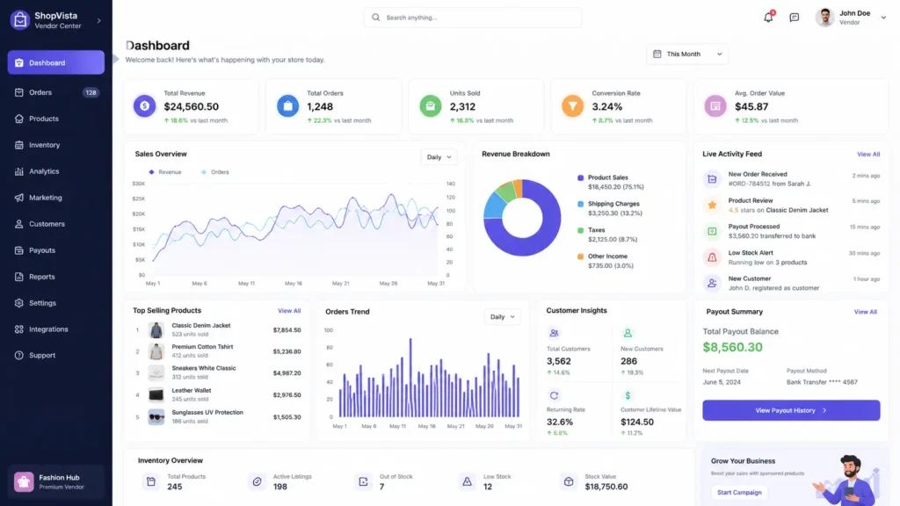The width and height of the screenshot is (900, 506).
Task: Select Marketing in the sidebar
Action: pyautogui.click(x=55, y=198)
